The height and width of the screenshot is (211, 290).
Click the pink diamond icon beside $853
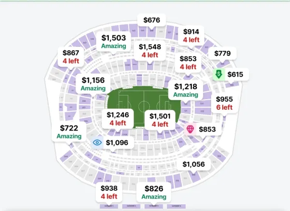tap(190, 129)
